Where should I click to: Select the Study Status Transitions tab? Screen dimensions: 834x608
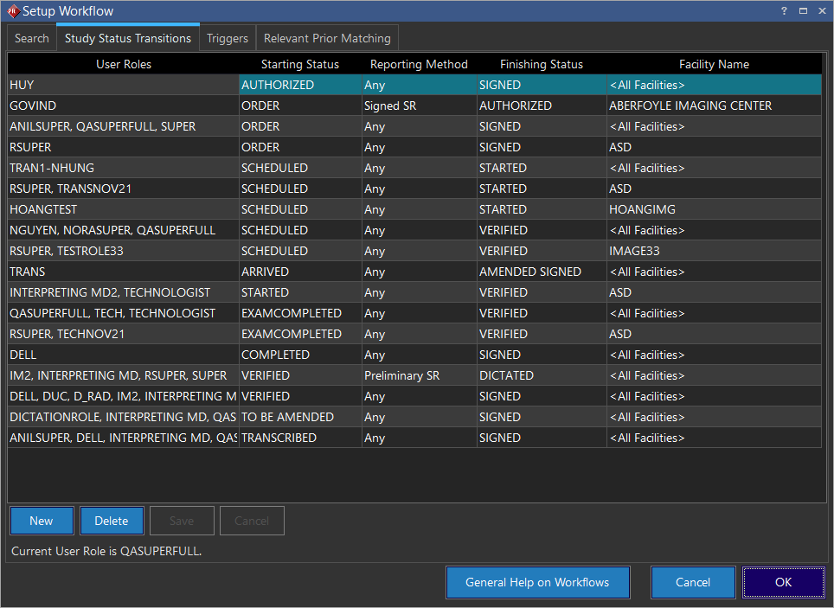[128, 38]
